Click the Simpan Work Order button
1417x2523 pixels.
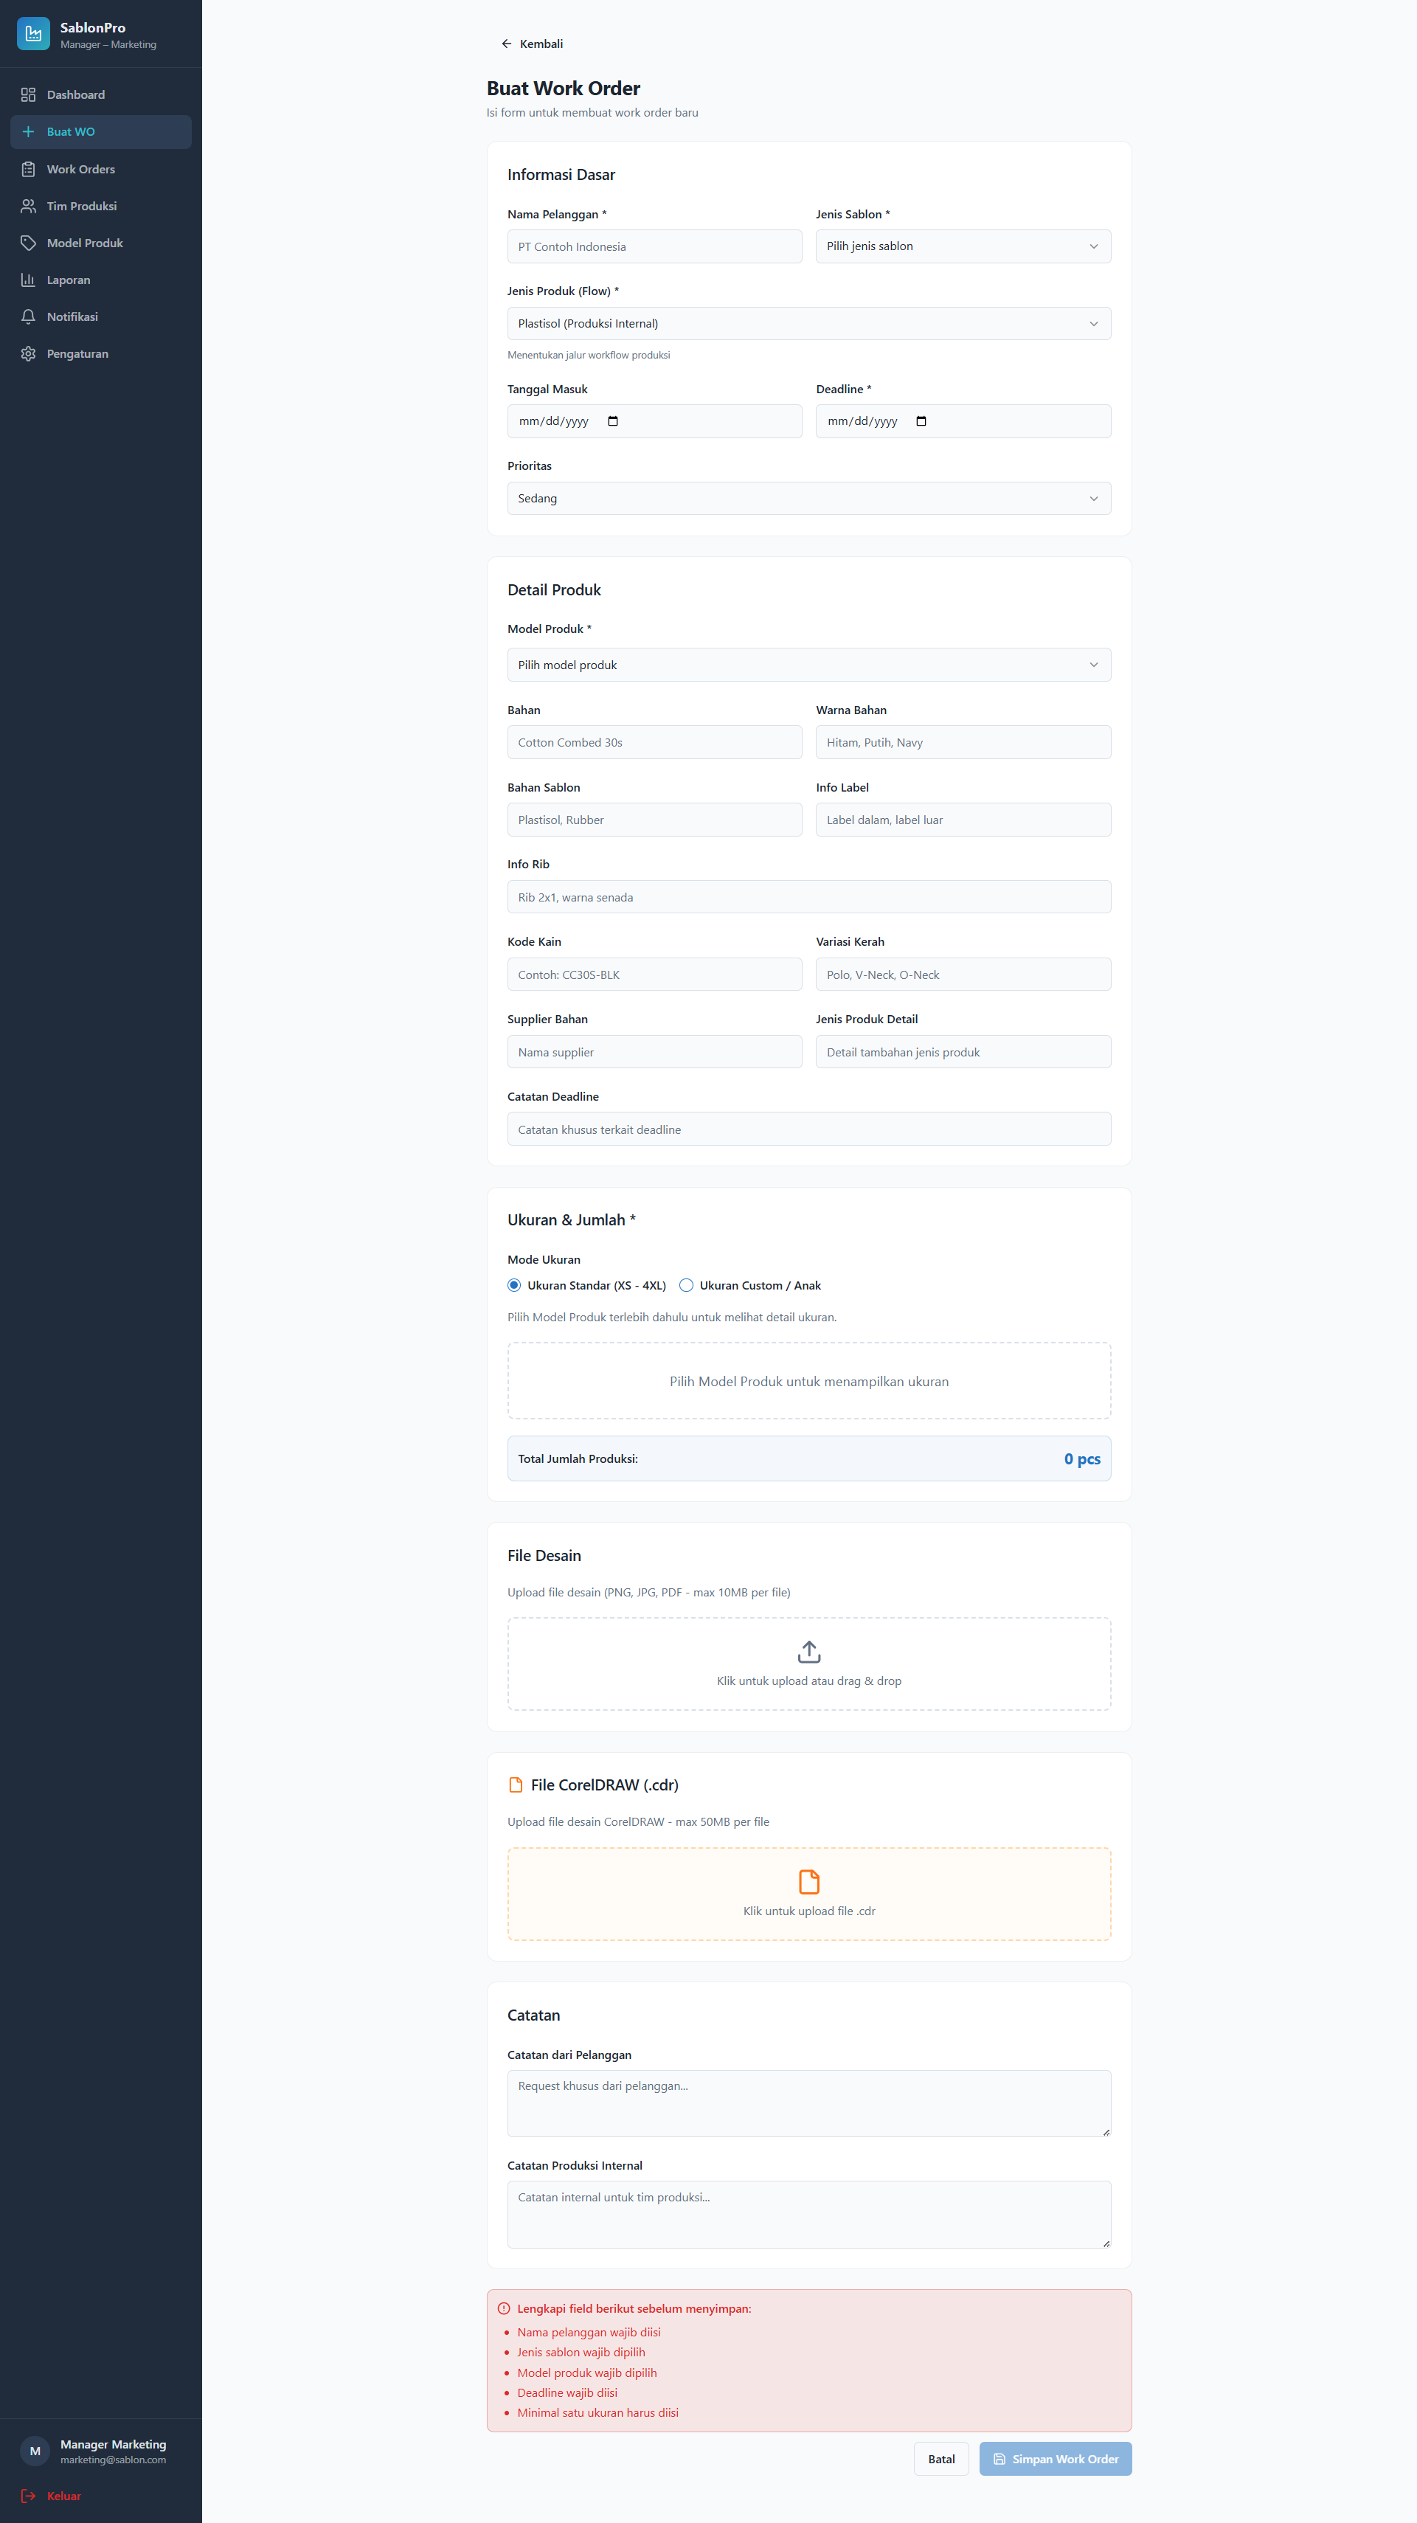click(x=1056, y=2460)
